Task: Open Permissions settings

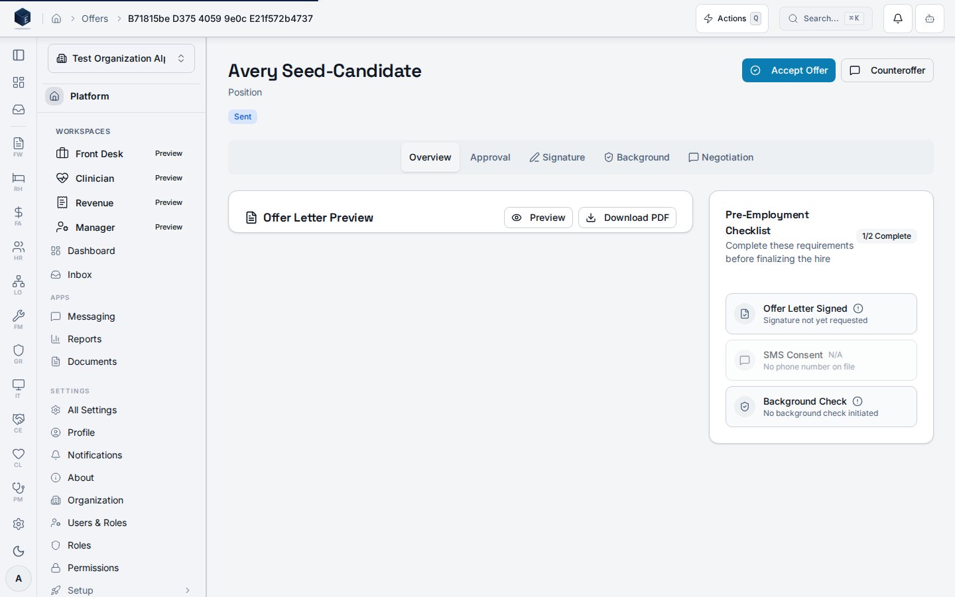Action: (x=120, y=568)
